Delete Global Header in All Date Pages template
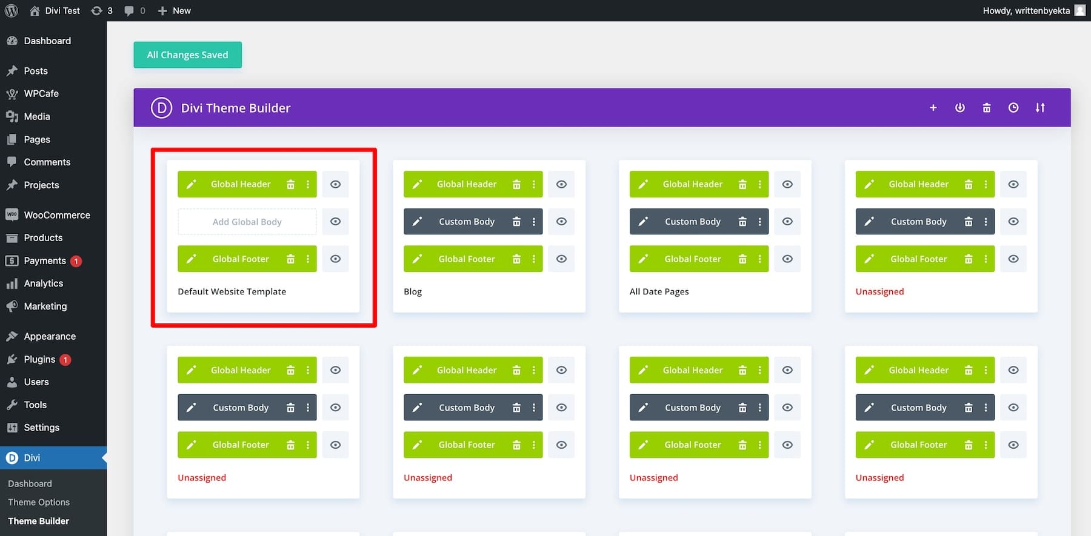This screenshot has width=1091, height=536. (x=742, y=184)
